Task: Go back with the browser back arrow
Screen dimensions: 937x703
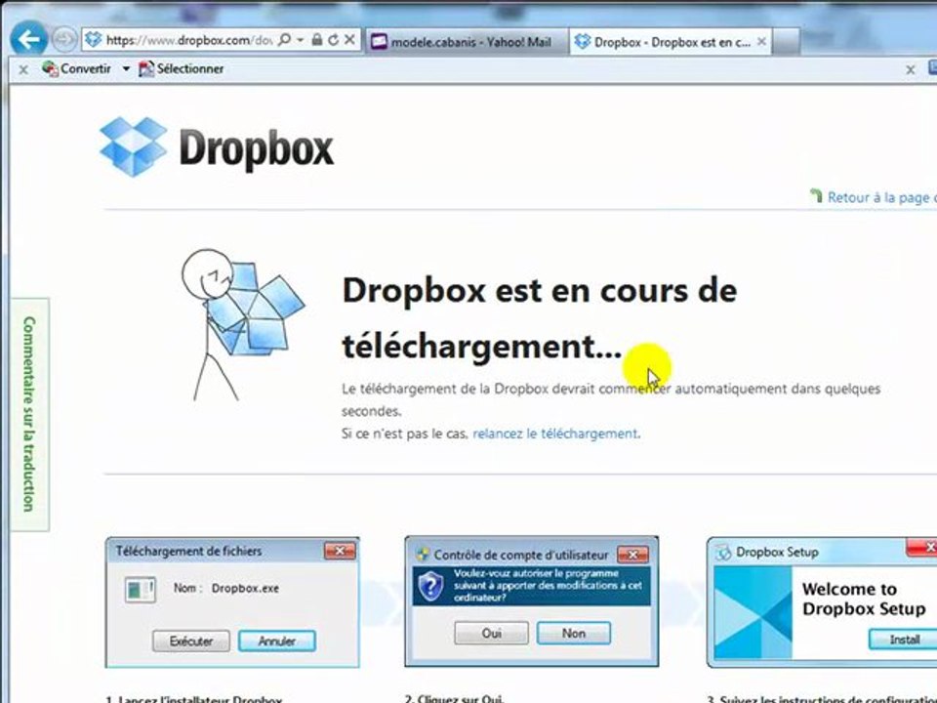Action: tap(28, 39)
